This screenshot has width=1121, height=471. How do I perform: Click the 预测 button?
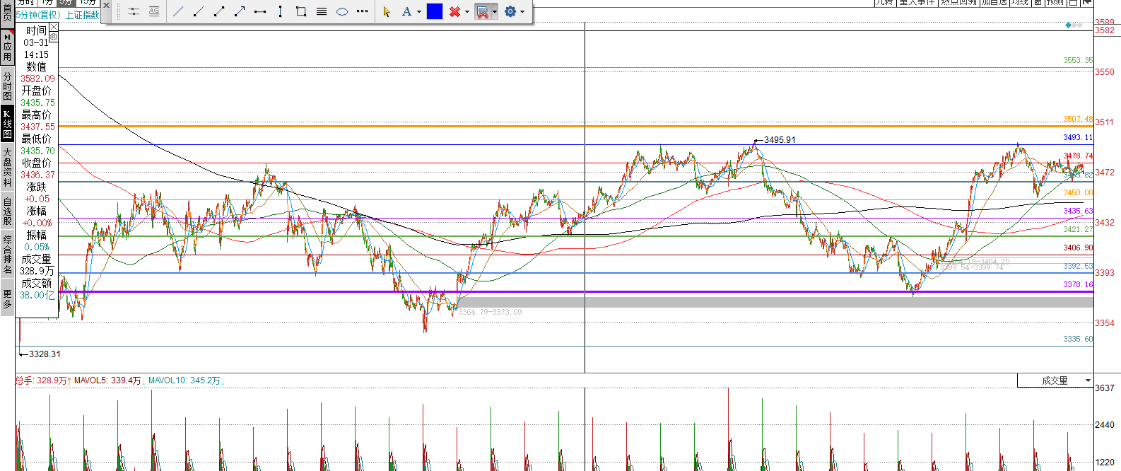(x=1055, y=3)
